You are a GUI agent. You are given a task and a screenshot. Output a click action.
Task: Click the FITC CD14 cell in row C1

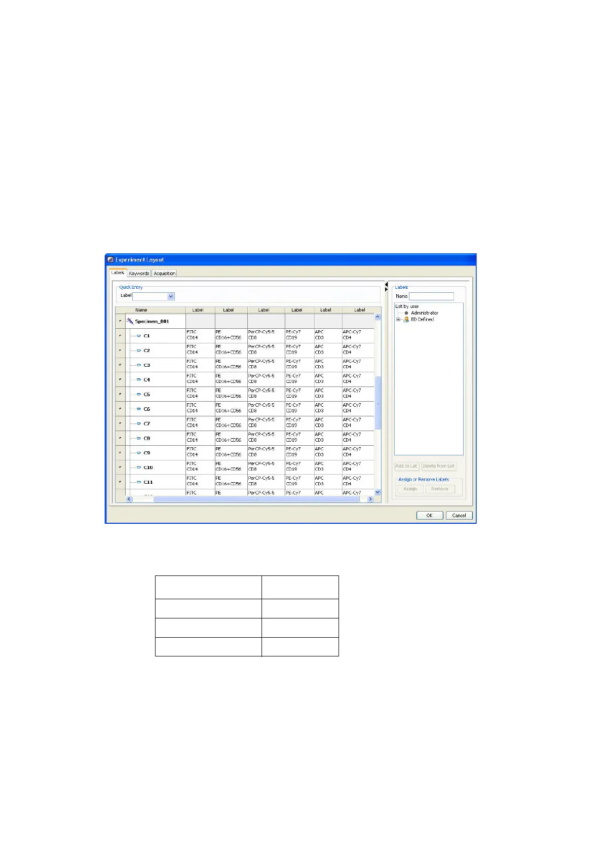[200, 335]
